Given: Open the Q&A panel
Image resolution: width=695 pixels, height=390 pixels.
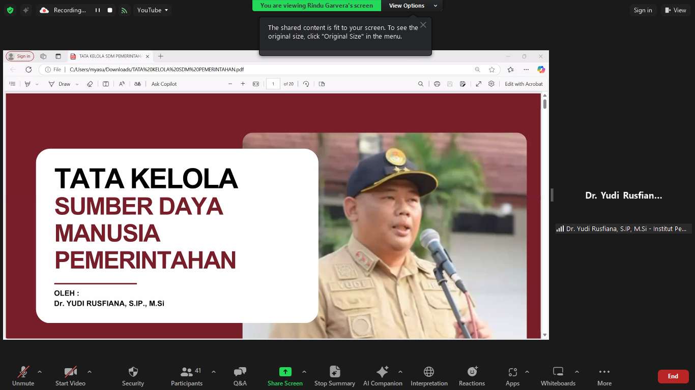Looking at the screenshot, I should 240,372.
